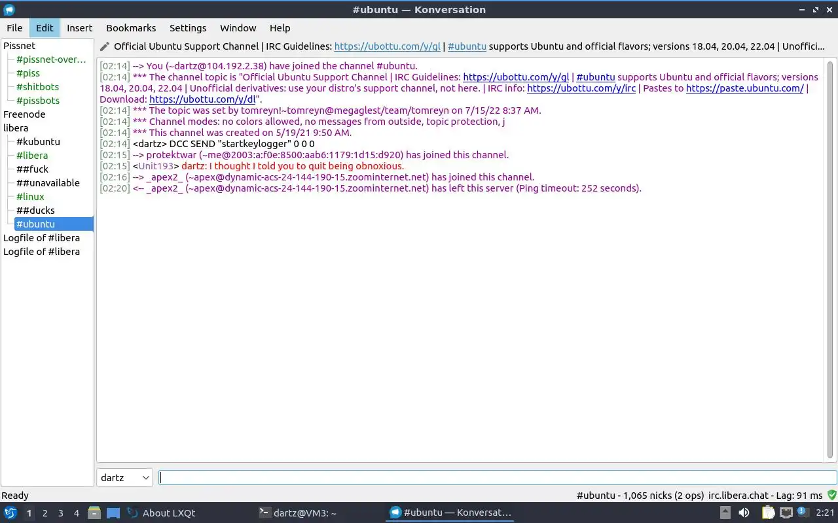Screen dimensions: 838x523
Task: Select the Freenode server entry
Action: coord(24,114)
